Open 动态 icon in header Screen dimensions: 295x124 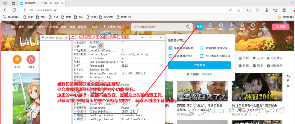(x=232, y=27)
